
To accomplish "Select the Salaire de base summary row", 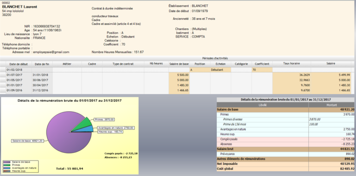I will (x=286, y=110).
